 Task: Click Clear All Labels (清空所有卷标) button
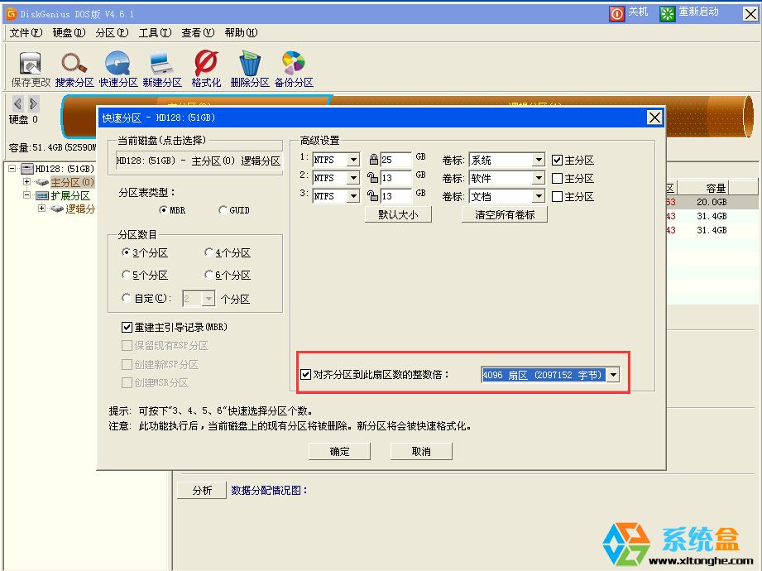(x=505, y=214)
